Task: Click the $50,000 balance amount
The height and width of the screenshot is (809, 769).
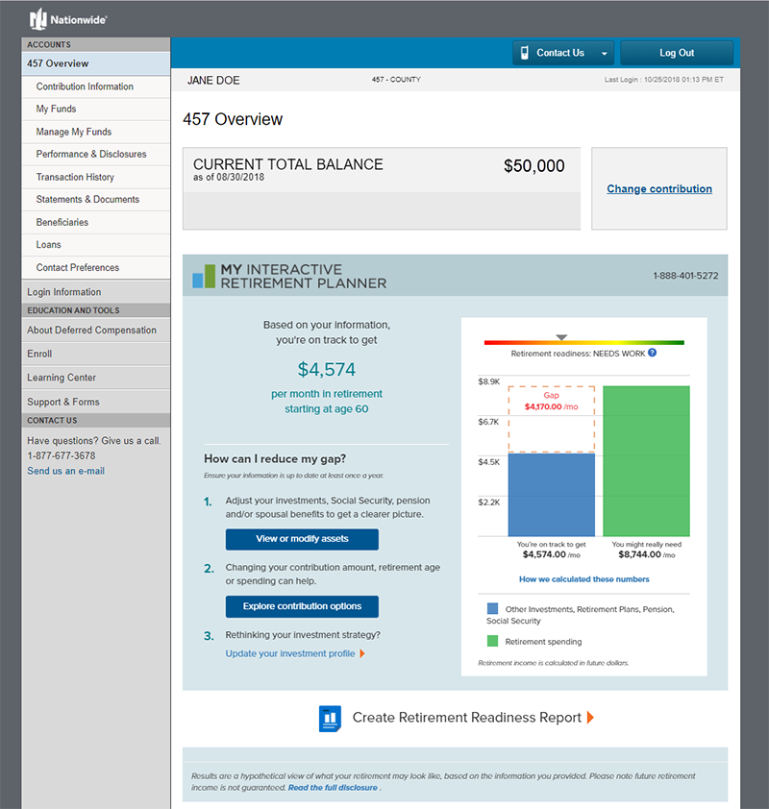Action: point(533,166)
